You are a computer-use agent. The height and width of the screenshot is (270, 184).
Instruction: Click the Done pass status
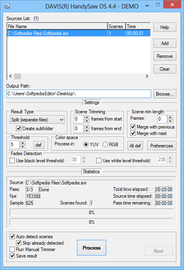click(44, 190)
